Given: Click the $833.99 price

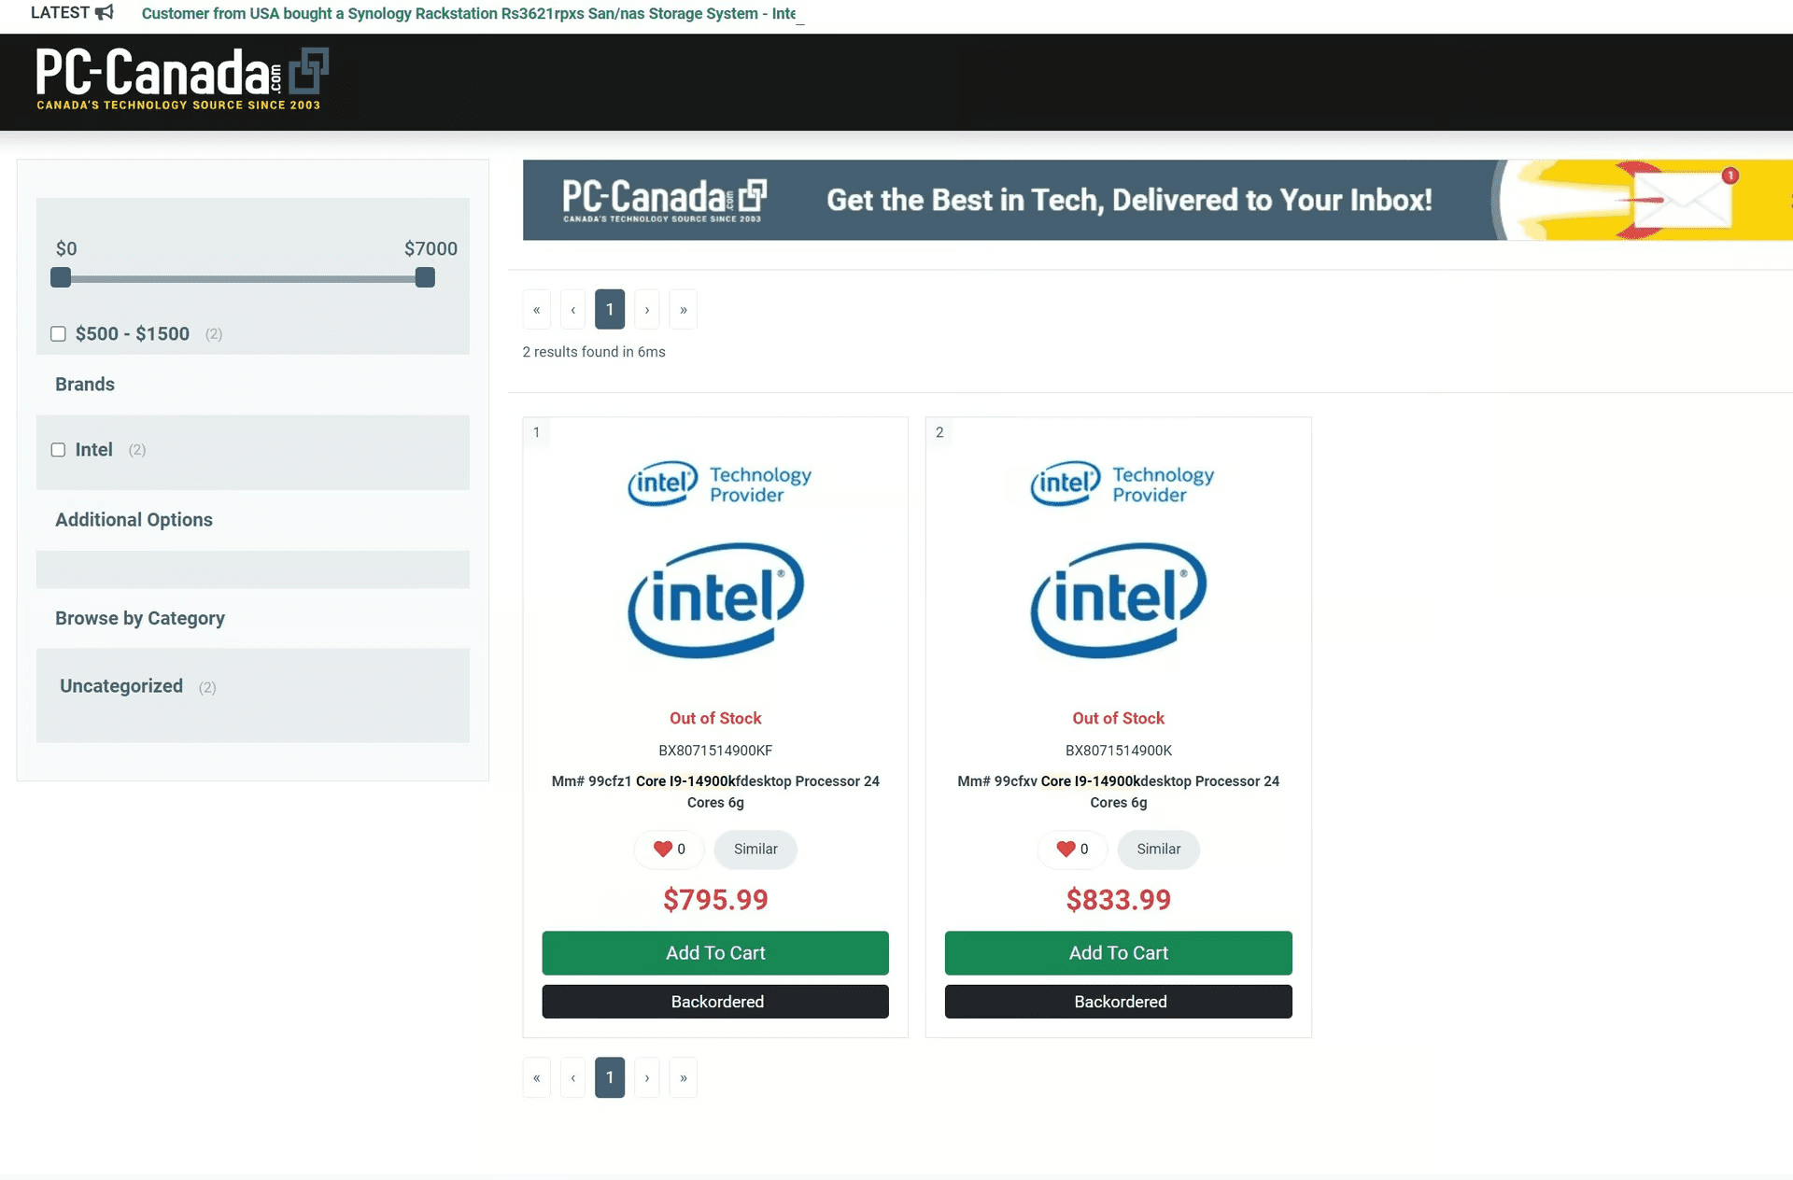Looking at the screenshot, I should [x=1119, y=900].
